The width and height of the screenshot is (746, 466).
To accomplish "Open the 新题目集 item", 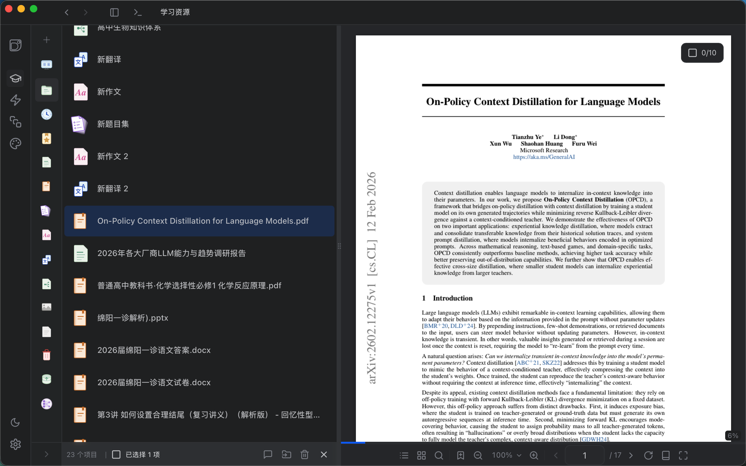I will [113, 124].
